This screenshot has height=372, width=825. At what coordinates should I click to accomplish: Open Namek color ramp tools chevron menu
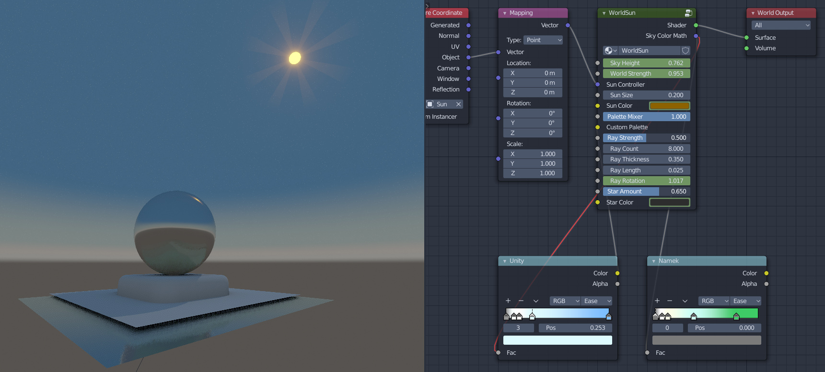685,301
